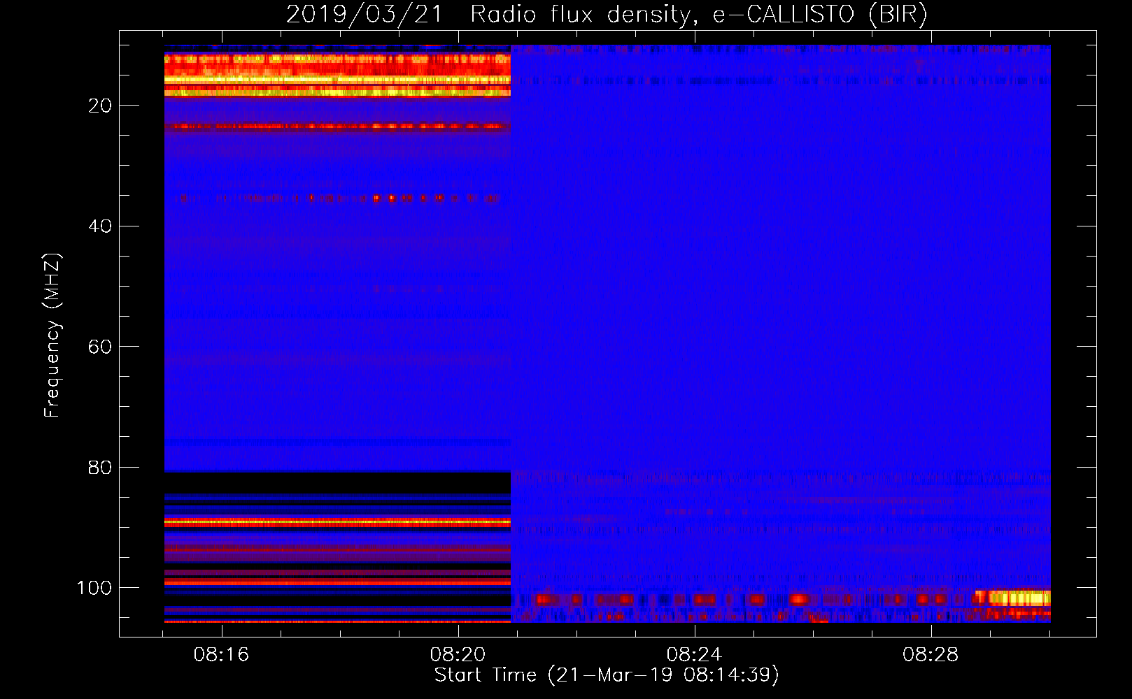
Task: Click the 'Frequency (MHZ)' y-axis label
Action: coord(52,336)
